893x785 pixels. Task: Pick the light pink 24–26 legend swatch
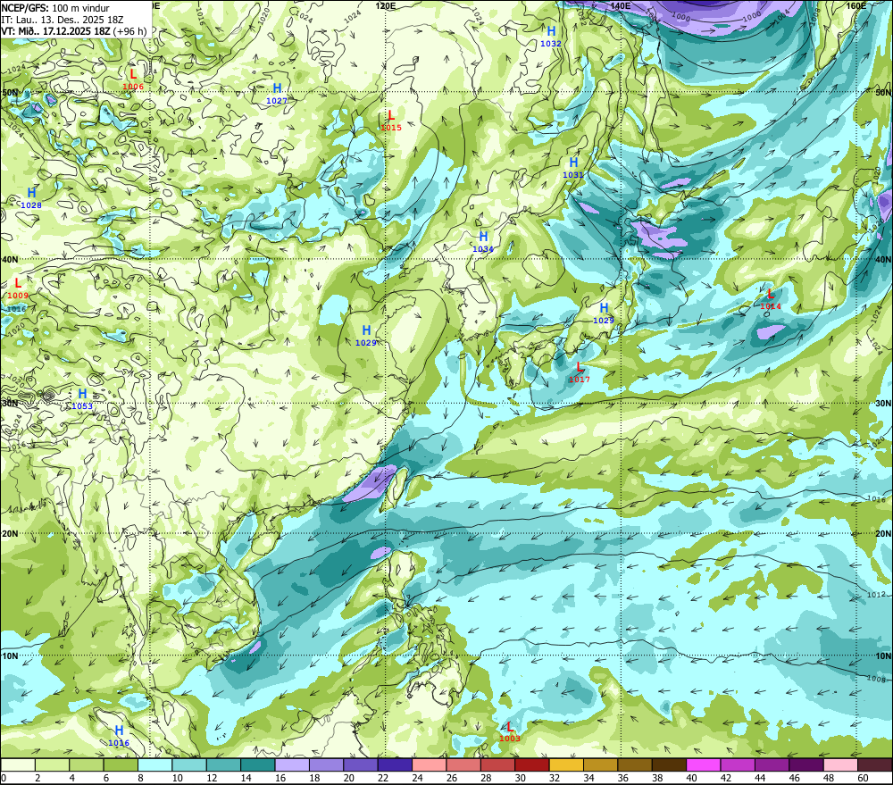pyautogui.click(x=429, y=764)
